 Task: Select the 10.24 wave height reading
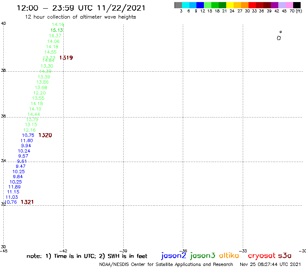click(24, 151)
